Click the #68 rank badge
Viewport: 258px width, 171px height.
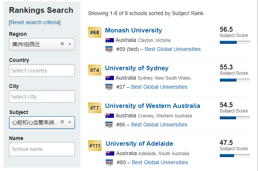[x=95, y=32]
